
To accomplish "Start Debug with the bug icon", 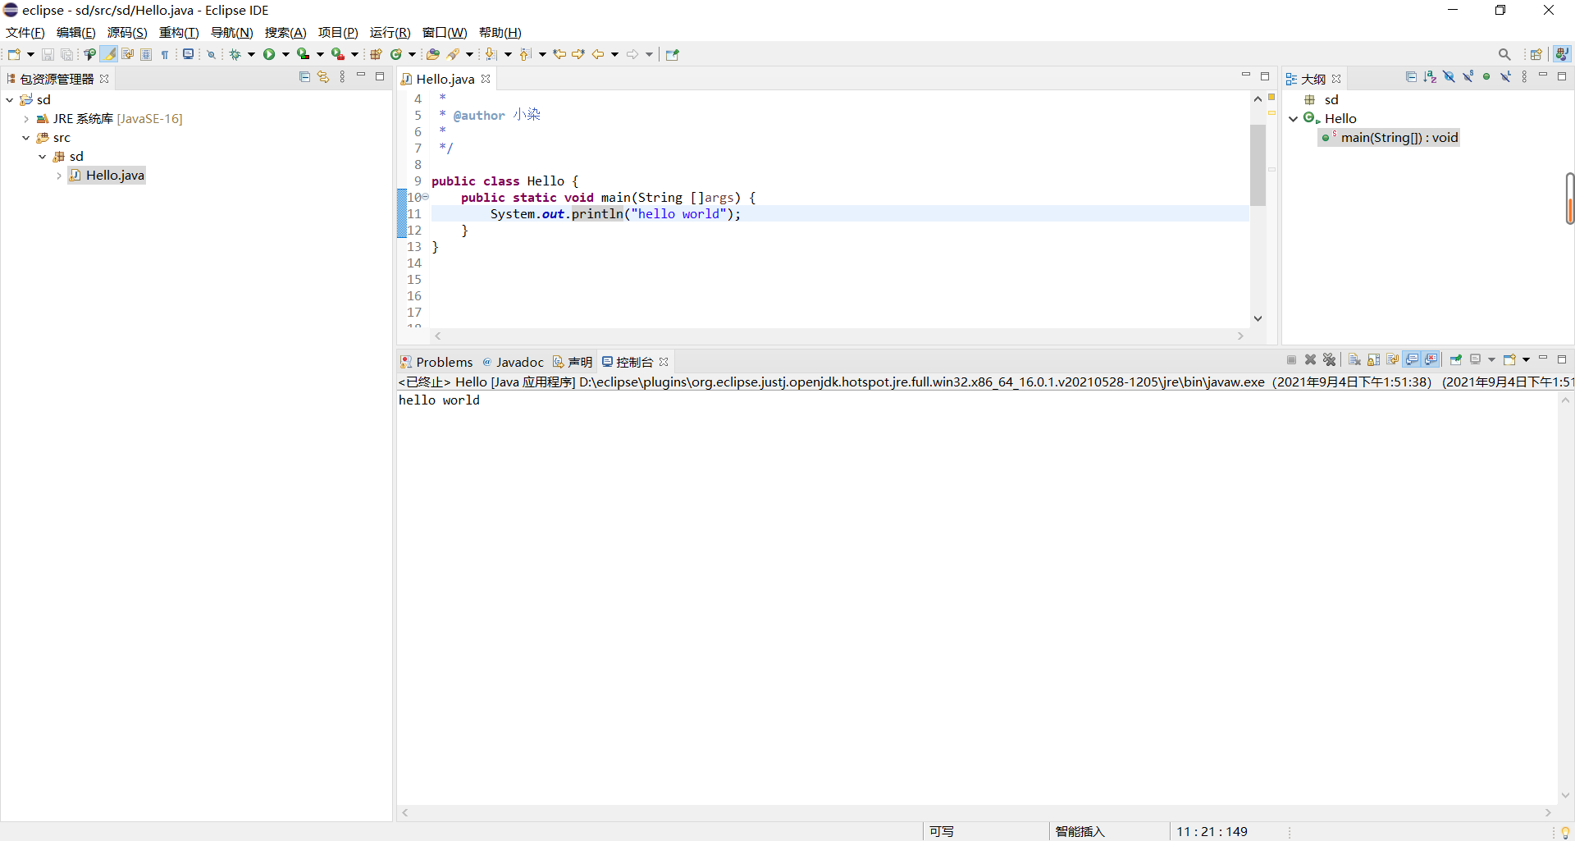I will pos(235,54).
